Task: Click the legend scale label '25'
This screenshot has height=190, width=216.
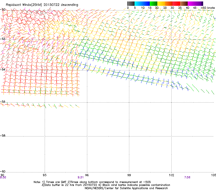Action: point(165,8)
